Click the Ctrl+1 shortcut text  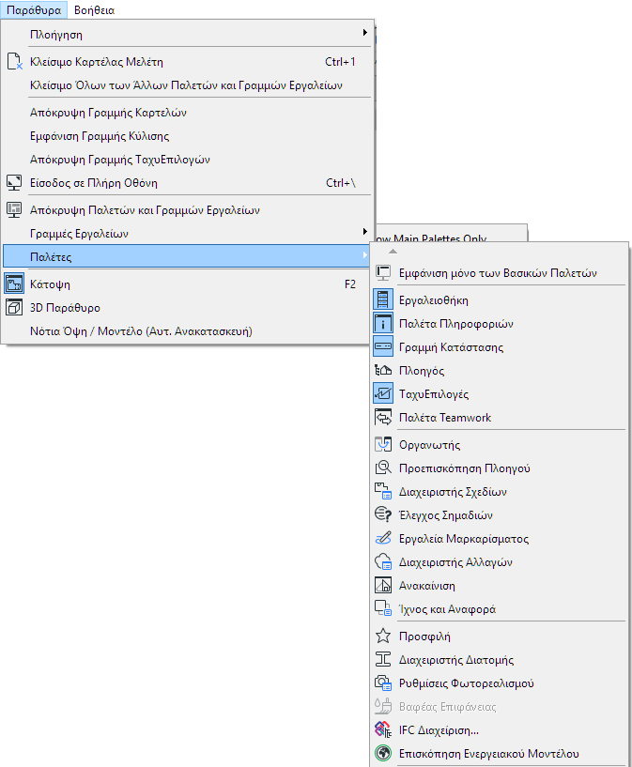(340, 62)
